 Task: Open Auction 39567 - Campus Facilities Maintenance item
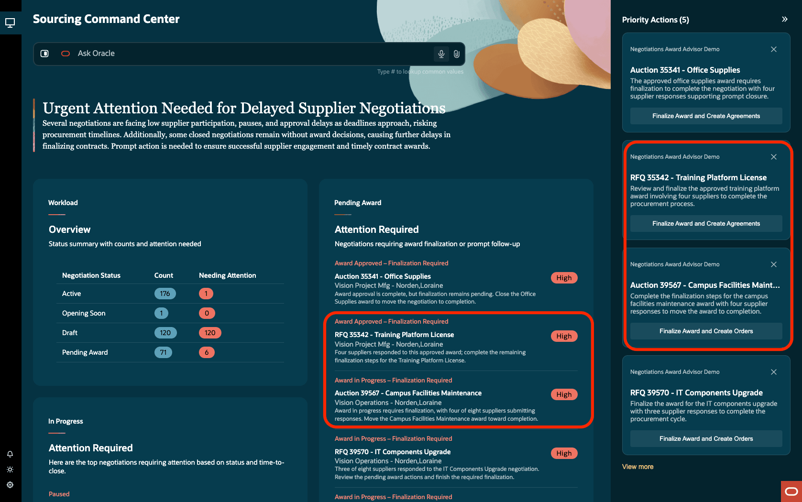click(x=408, y=393)
